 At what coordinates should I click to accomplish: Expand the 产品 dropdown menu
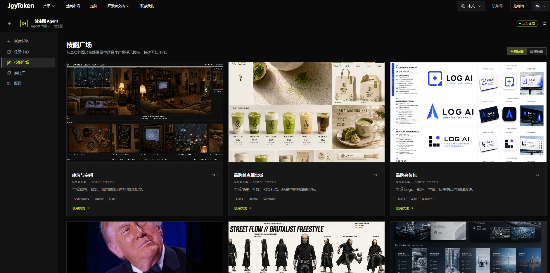(x=49, y=6)
